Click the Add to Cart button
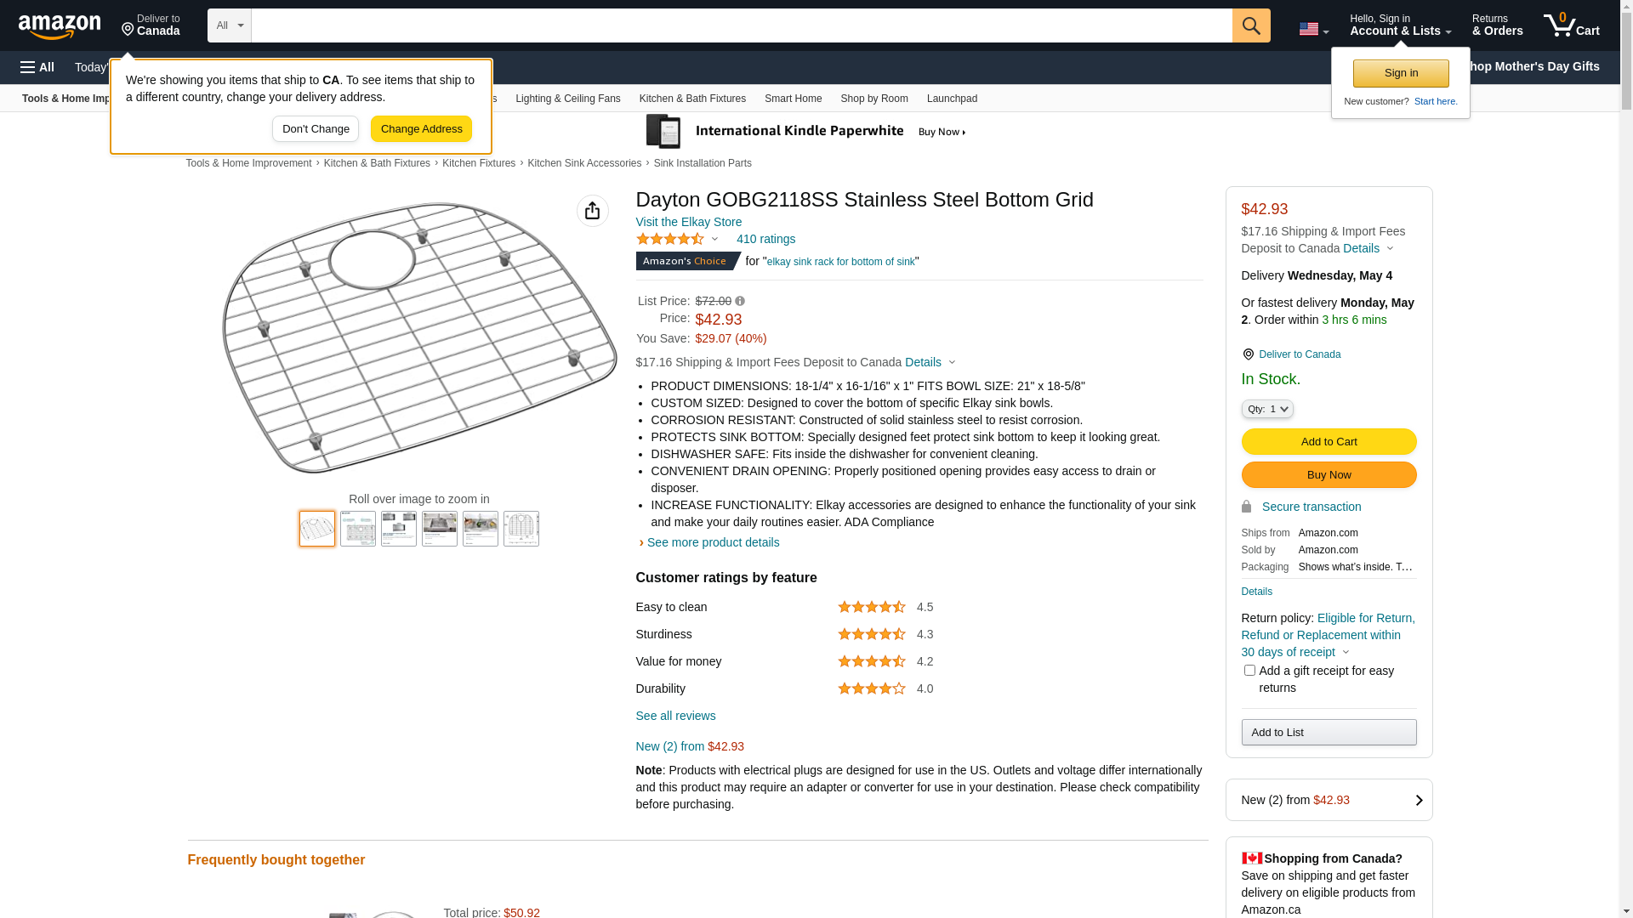The image size is (1633, 918). (x=1329, y=441)
